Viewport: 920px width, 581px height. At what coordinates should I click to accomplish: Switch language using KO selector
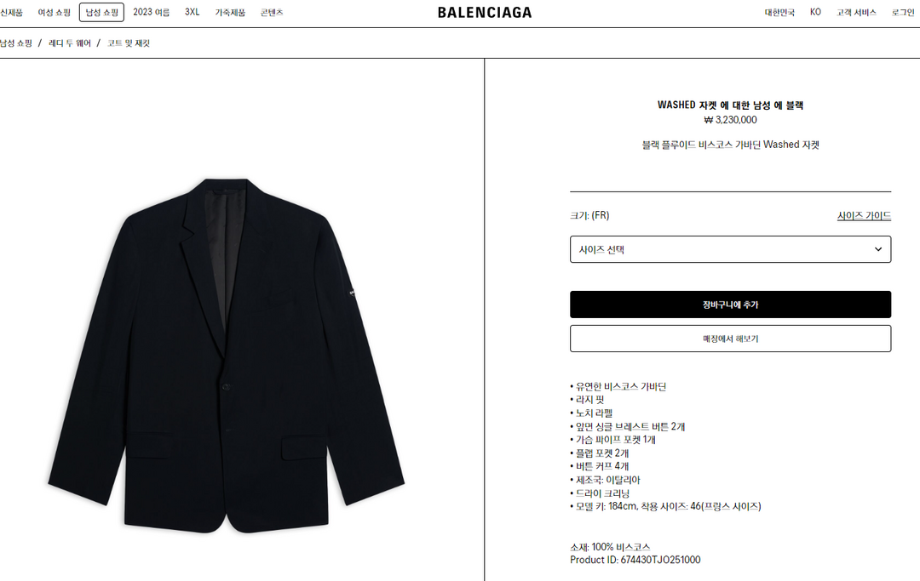coord(815,12)
